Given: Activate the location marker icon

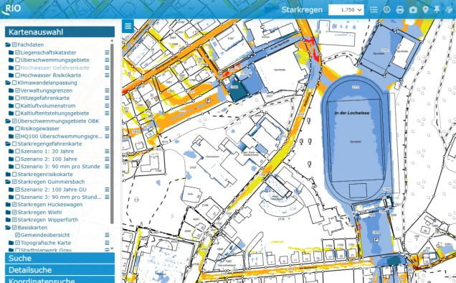Looking at the screenshot, I should point(425,9).
